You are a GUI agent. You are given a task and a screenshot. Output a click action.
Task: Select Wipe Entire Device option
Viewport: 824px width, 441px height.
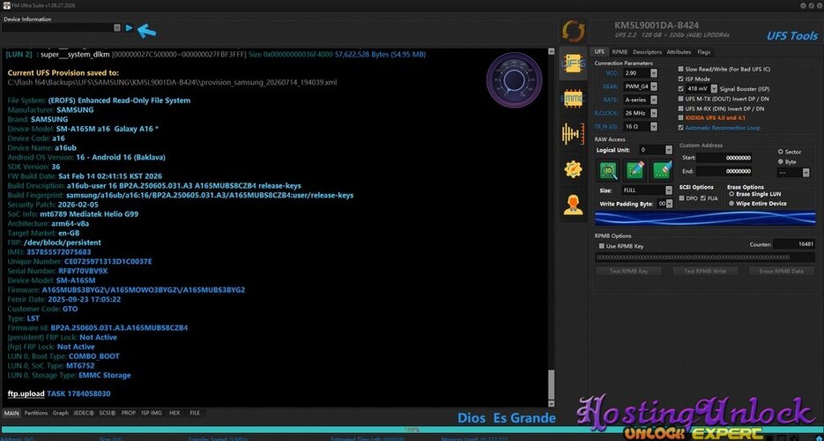click(x=731, y=204)
